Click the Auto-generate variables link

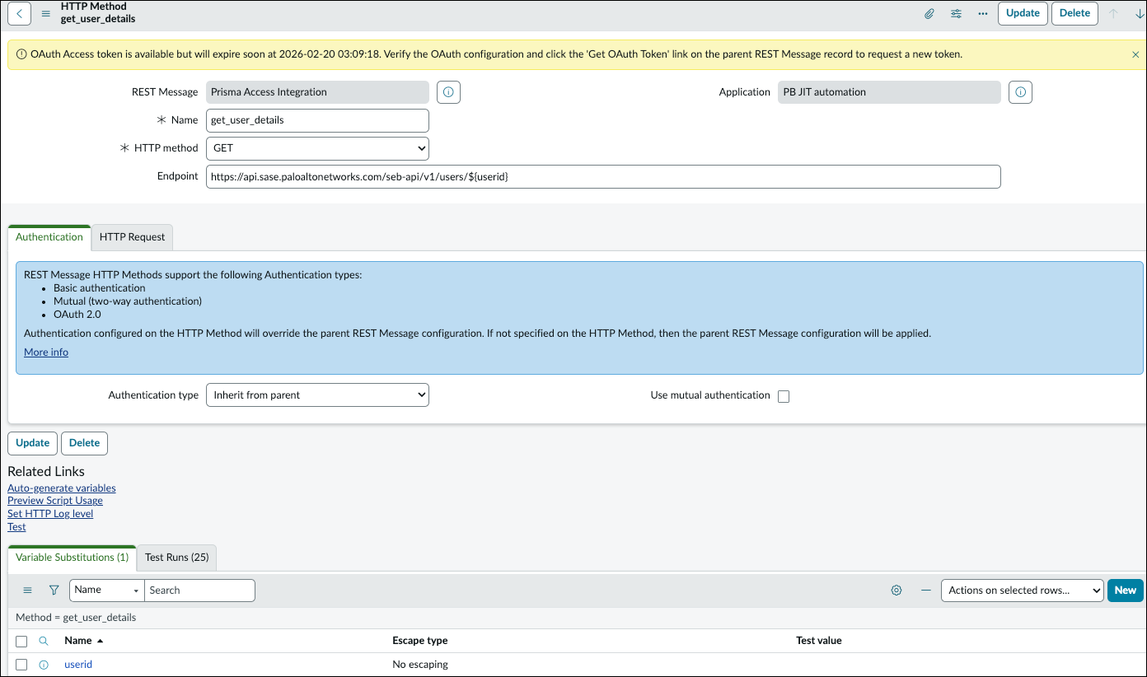tap(62, 488)
